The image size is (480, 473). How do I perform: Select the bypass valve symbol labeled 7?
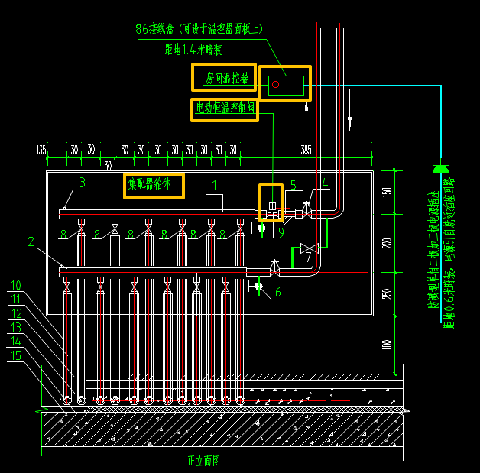click(x=310, y=248)
